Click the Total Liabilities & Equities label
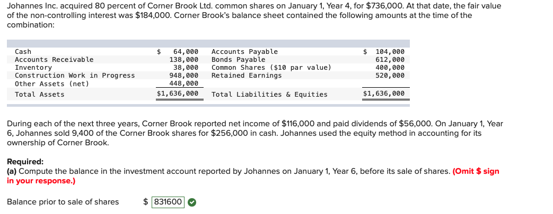Screen dimensions: 553x214 tap(269, 95)
